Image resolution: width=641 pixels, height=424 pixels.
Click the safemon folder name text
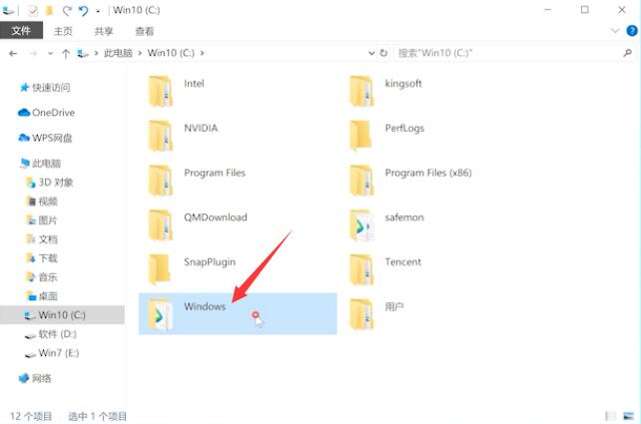pos(404,217)
